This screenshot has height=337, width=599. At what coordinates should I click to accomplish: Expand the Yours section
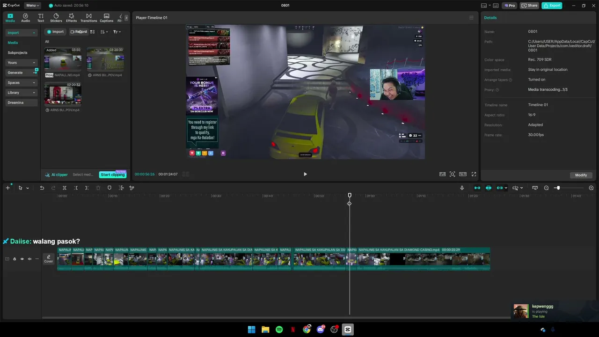tap(21, 63)
